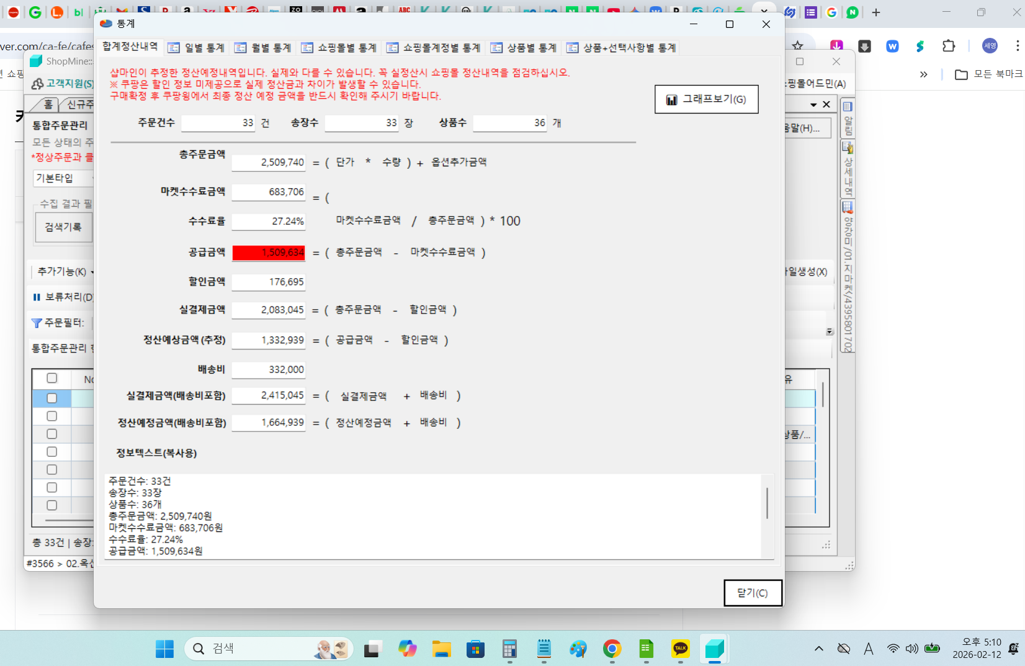Image resolution: width=1025 pixels, height=666 pixels.
Task: Click the graph view button 그래프보기(G)
Action: tap(706, 99)
